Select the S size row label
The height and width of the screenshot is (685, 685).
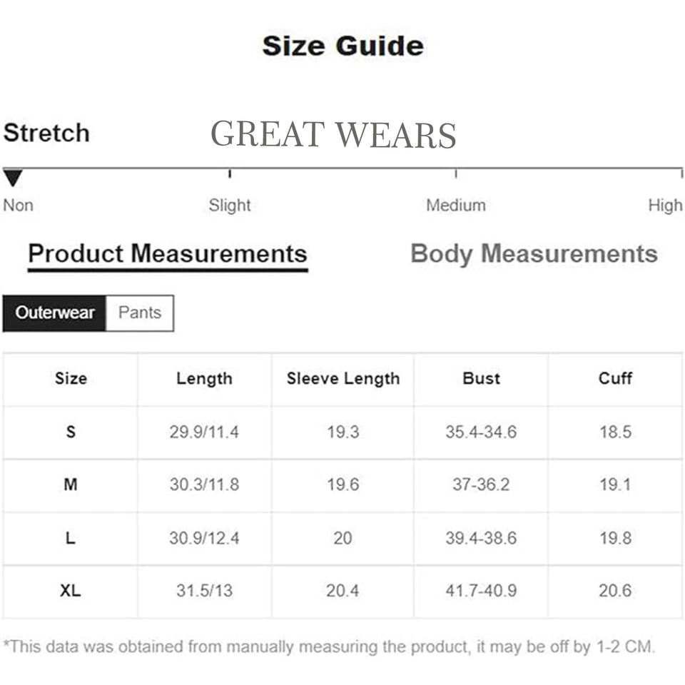(71, 432)
